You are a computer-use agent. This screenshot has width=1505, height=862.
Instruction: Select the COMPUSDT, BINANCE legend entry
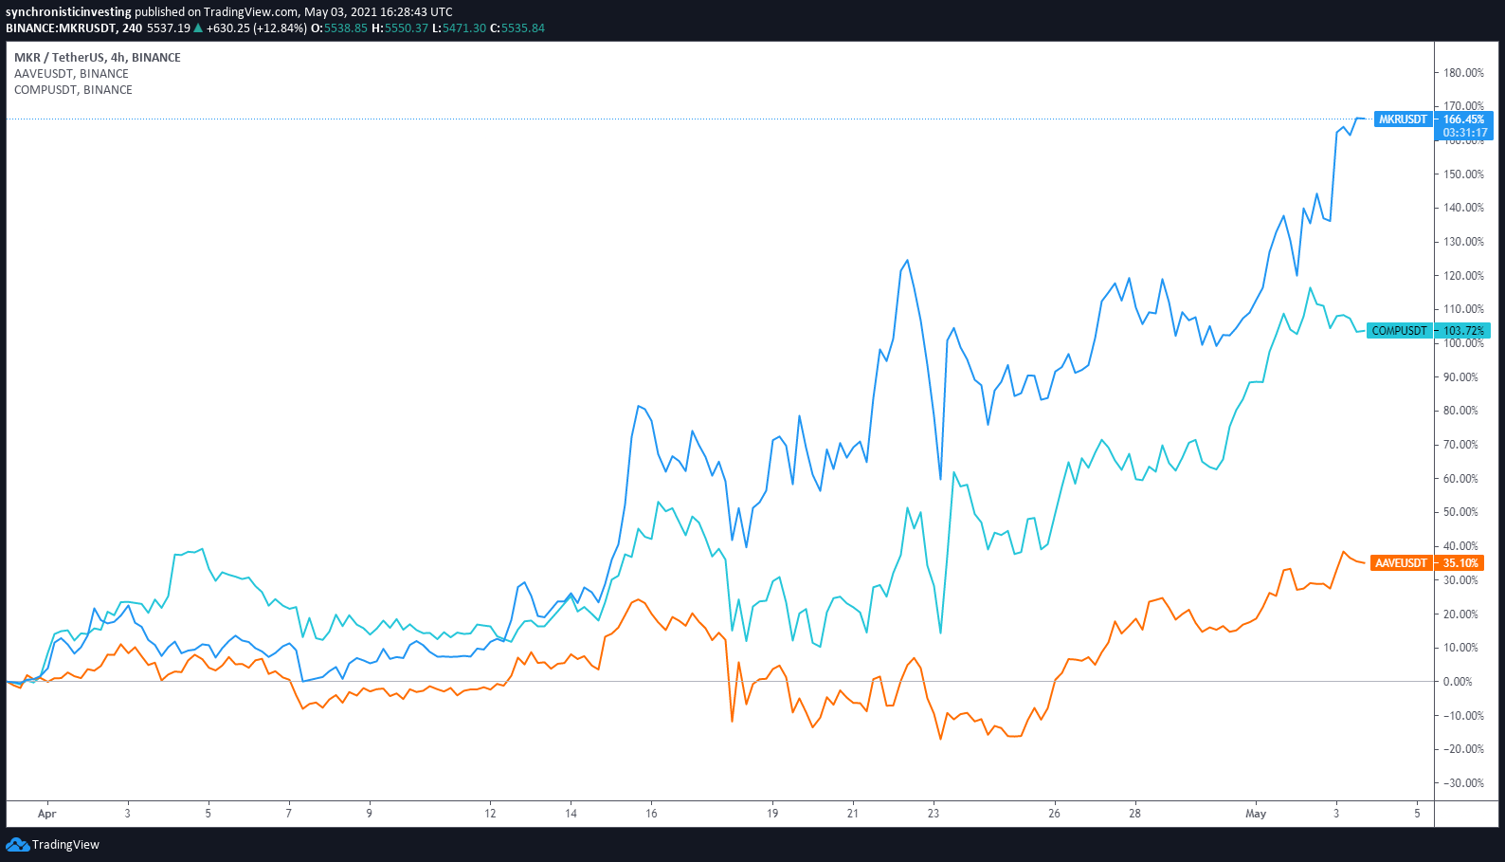tap(73, 90)
